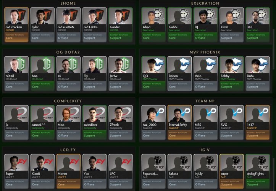Select Monet's LGD.FY Core card
The height and width of the screenshot is (191, 276).
coord(68,171)
